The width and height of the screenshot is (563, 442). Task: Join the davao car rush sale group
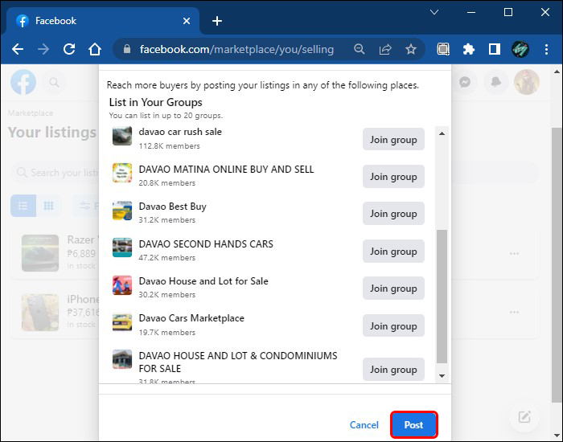pyautogui.click(x=393, y=140)
